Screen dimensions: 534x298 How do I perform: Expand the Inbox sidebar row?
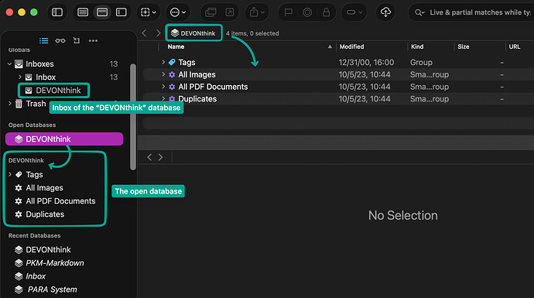[x=19, y=77]
